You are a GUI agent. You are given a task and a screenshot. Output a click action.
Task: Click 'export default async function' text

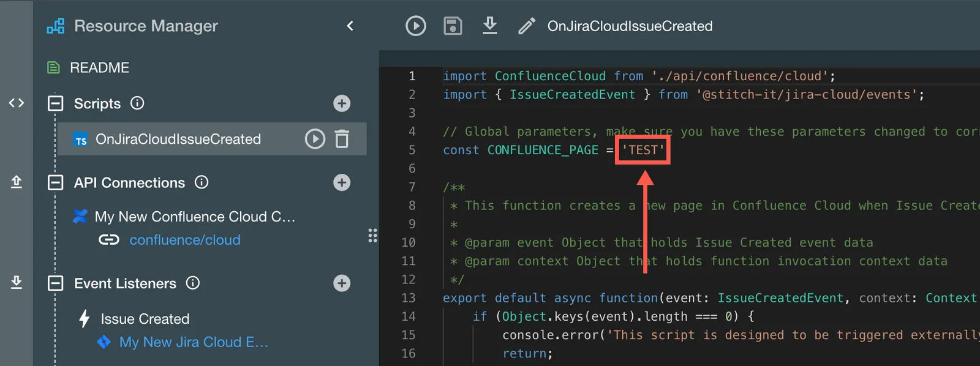coord(550,298)
